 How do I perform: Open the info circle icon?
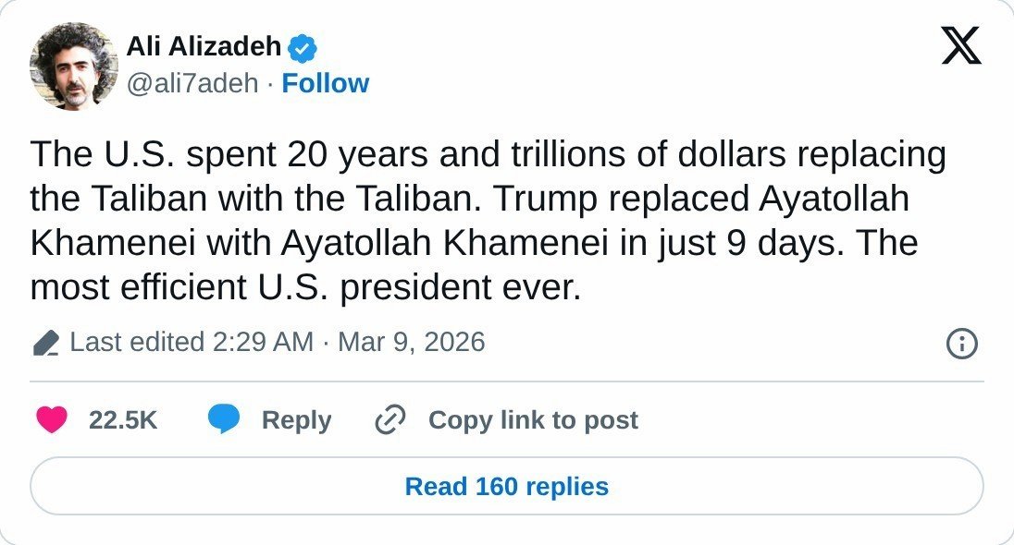962,345
